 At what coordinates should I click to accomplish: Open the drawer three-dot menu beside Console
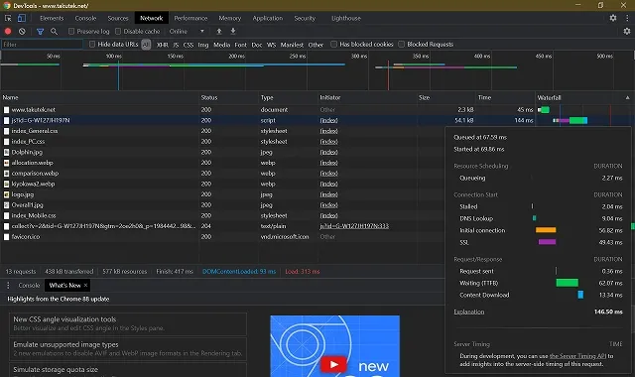[8, 286]
